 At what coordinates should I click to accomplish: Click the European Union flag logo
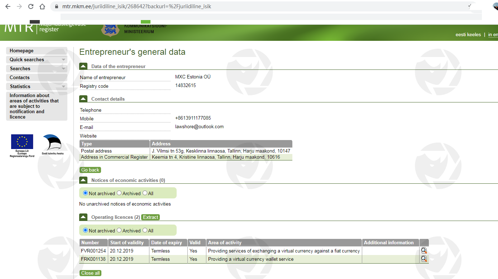click(x=22, y=142)
